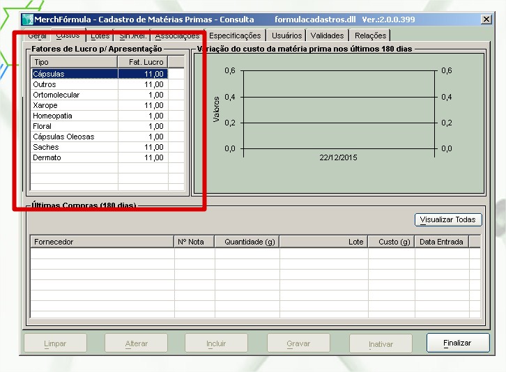This screenshot has width=506, height=372.
Task: Switch to the Geral tab
Action: [x=38, y=36]
